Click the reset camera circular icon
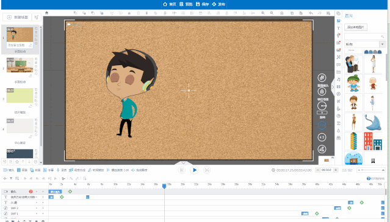Viewport: 390px width, 222px height. click(x=322, y=78)
